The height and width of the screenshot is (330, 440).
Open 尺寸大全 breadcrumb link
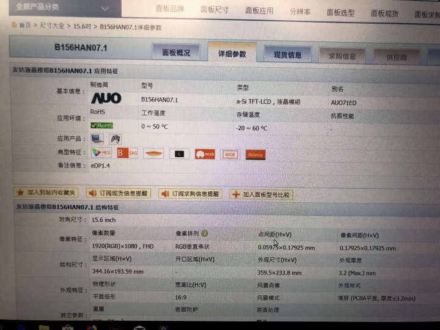tap(52, 26)
